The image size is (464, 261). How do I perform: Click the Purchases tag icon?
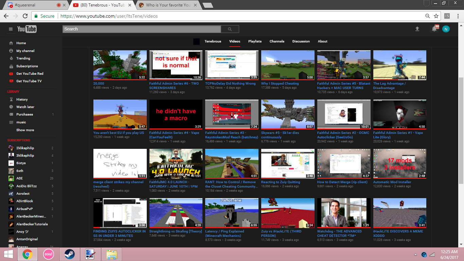[x=11, y=115]
